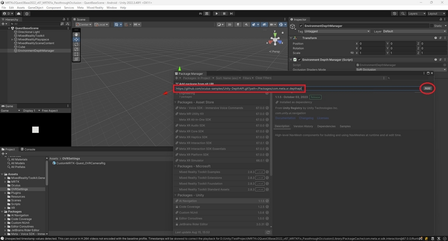Select the Scale tool

pyautogui.click(x=76, y=50)
